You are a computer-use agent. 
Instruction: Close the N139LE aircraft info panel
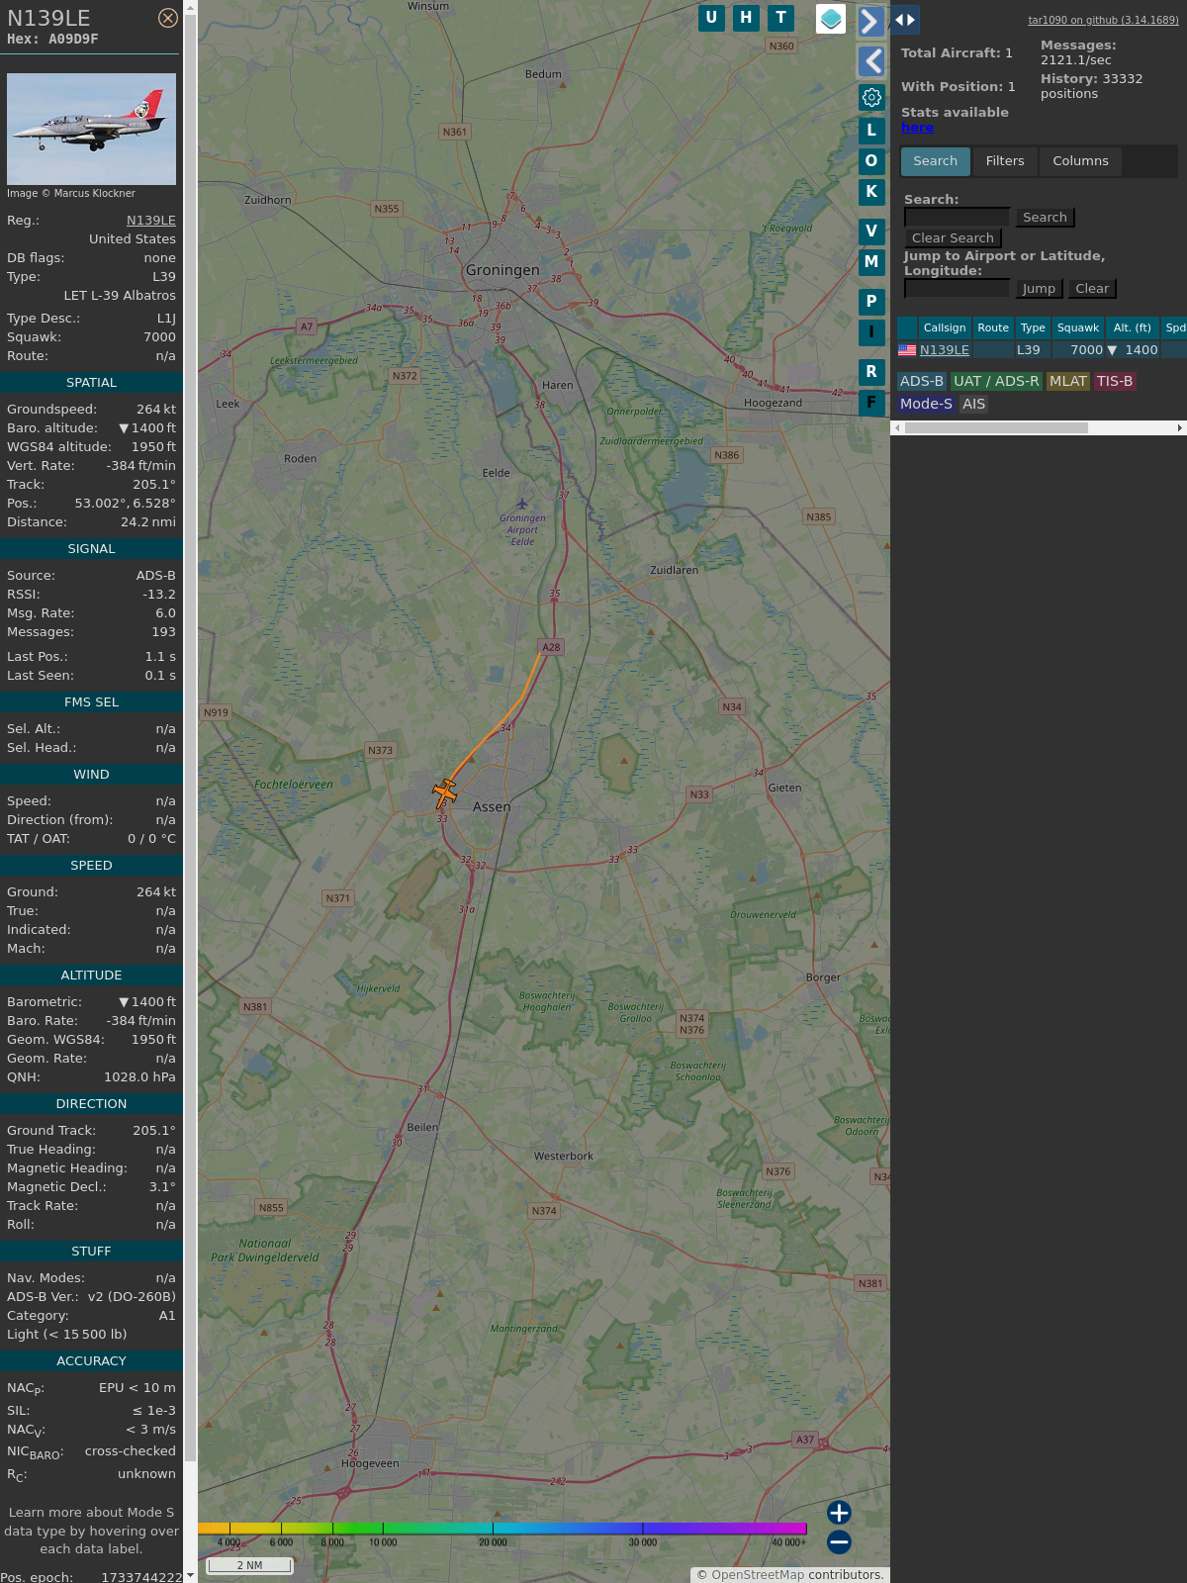(168, 18)
